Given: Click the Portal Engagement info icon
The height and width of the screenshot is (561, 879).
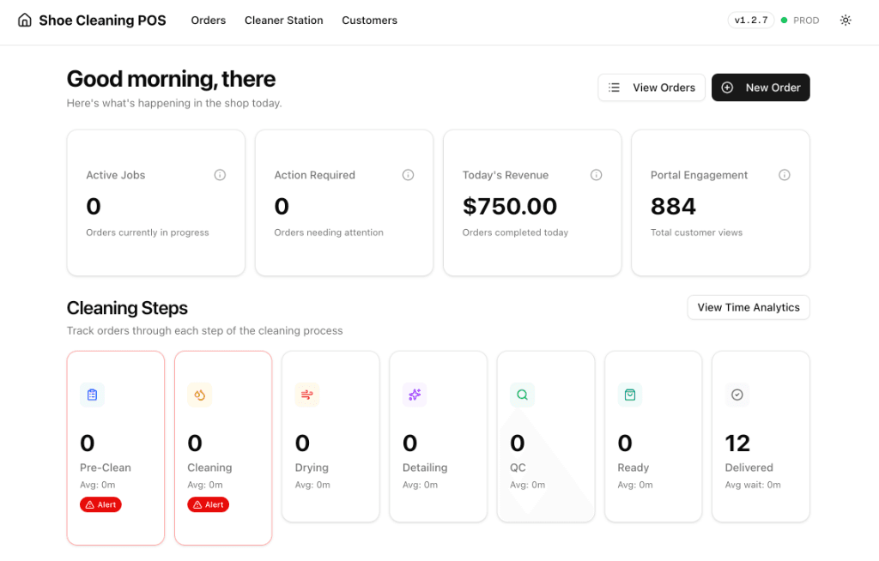Looking at the screenshot, I should click(x=784, y=174).
